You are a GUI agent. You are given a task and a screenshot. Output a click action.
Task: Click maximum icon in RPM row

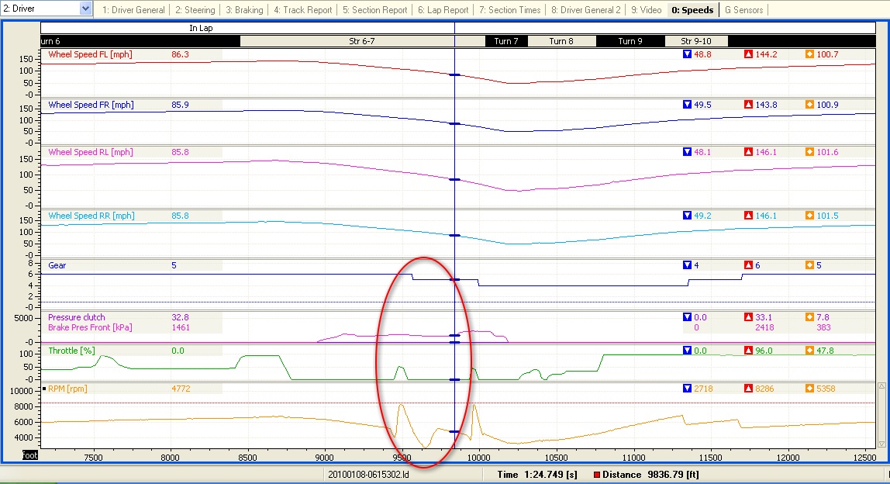tap(748, 389)
